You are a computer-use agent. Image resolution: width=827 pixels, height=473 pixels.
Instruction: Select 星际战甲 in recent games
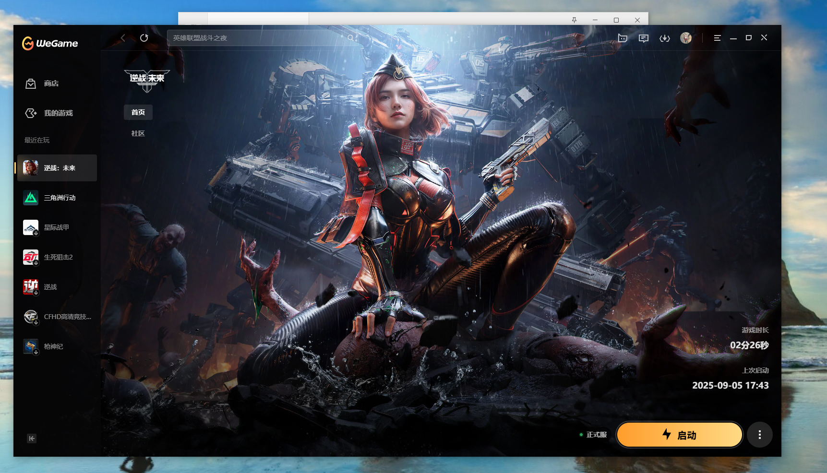coord(57,227)
